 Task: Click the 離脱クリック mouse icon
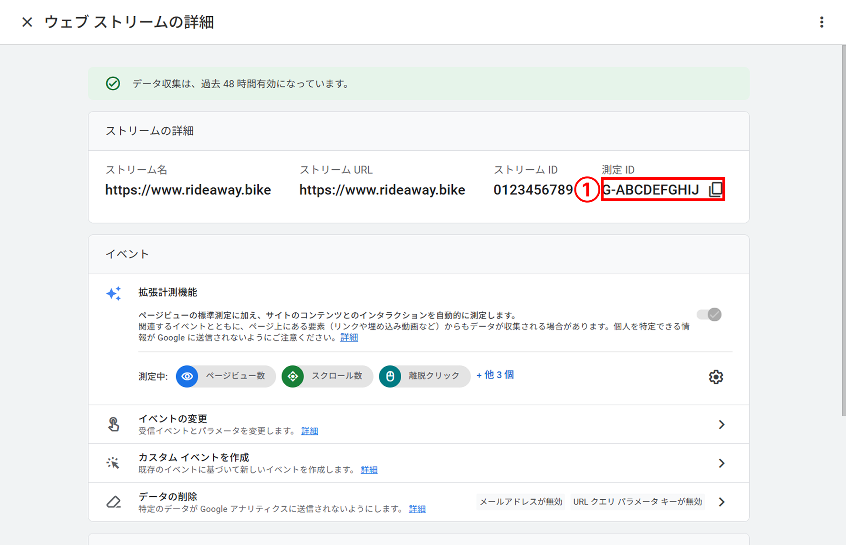click(390, 376)
